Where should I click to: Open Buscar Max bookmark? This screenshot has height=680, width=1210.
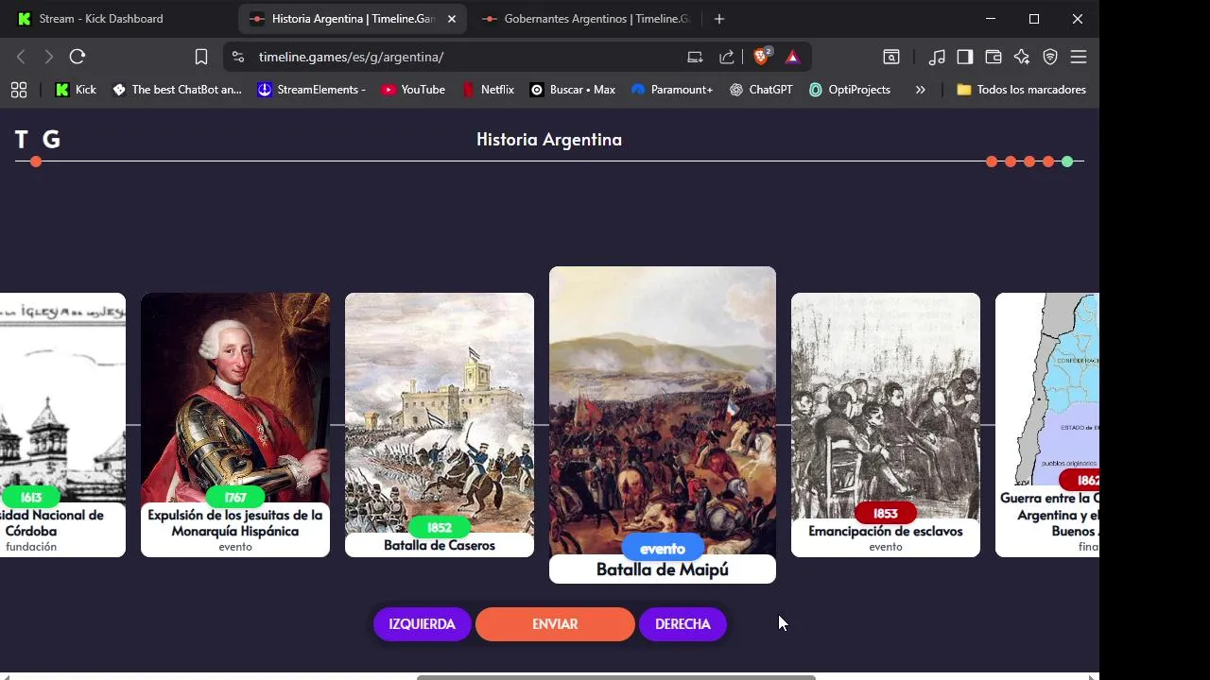(x=573, y=90)
